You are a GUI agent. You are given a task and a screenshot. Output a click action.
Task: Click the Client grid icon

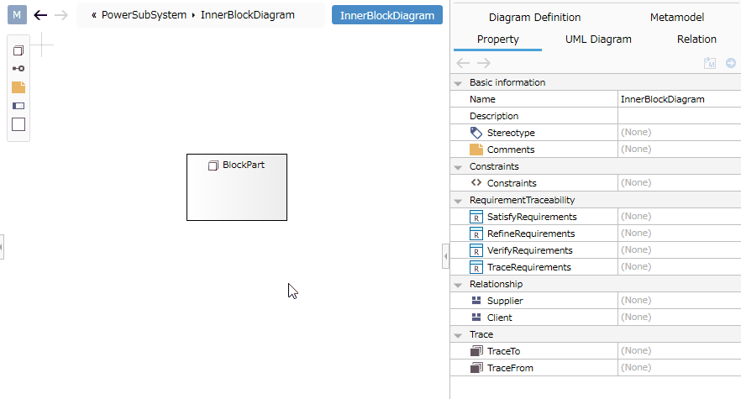pos(476,318)
